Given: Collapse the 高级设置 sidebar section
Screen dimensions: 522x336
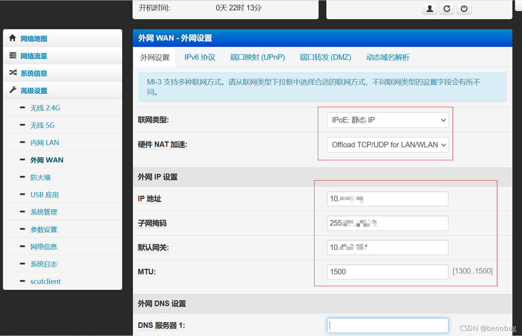Looking at the screenshot, I should (x=62, y=90).
